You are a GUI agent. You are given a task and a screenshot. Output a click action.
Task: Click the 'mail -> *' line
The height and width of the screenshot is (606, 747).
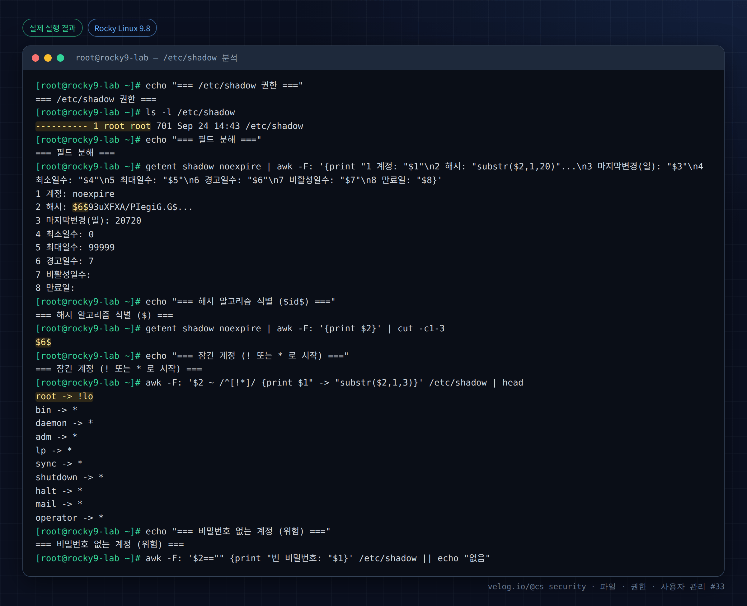tap(59, 504)
